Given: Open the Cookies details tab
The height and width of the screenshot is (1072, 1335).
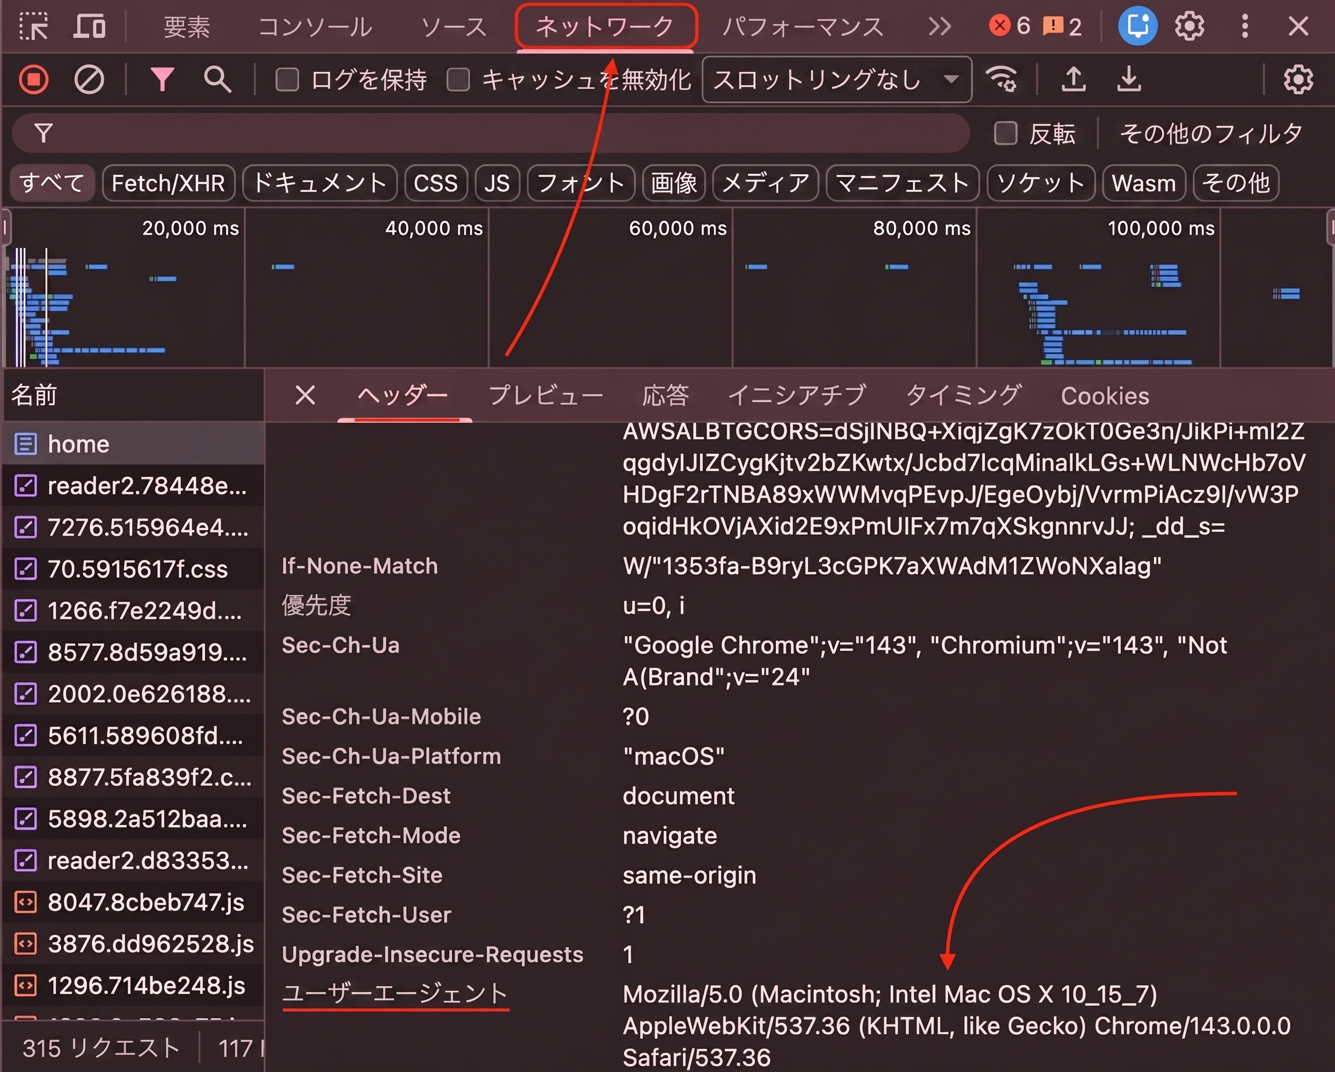Looking at the screenshot, I should [x=1106, y=396].
